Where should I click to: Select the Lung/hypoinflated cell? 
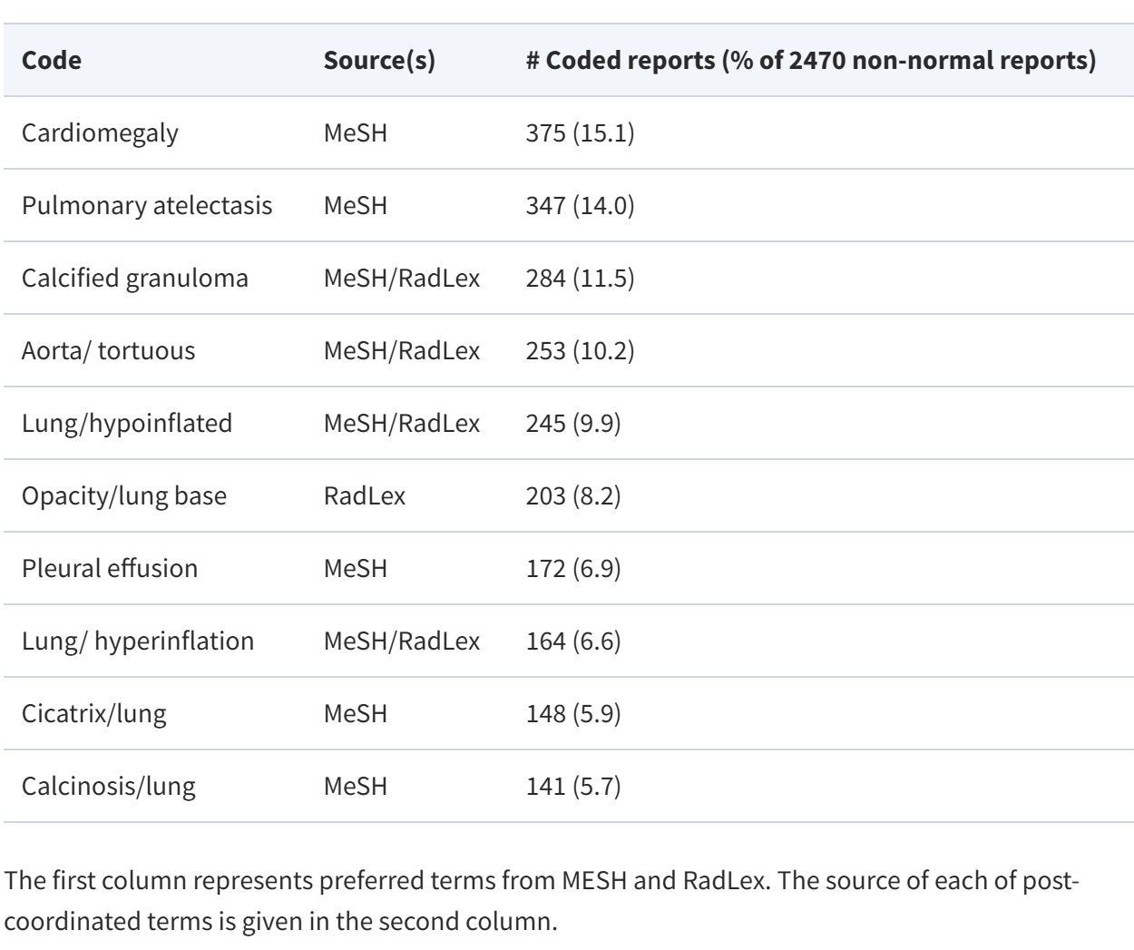pos(127,424)
